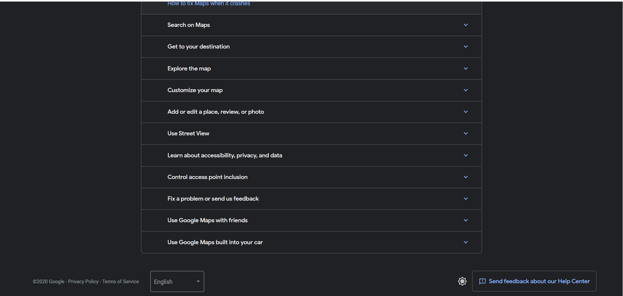Open the English language dropdown
The height and width of the screenshot is (296, 623).
[x=177, y=281]
